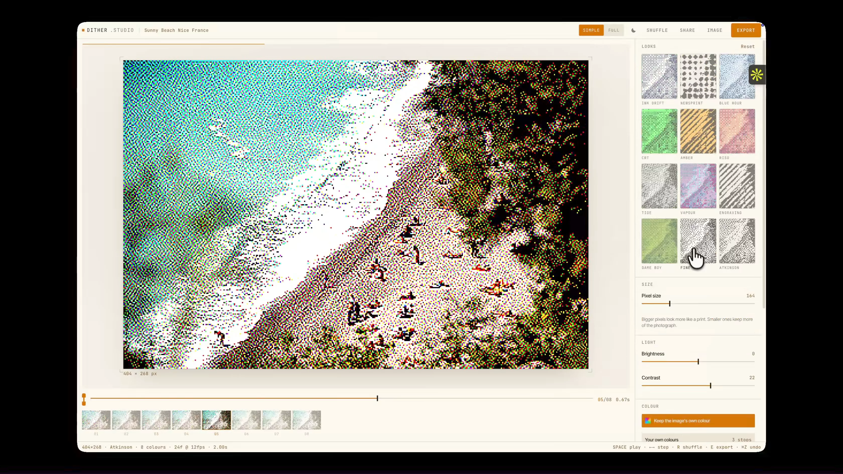Select frame thumbnail 03
Screen dimensions: 843x474
[156, 420]
